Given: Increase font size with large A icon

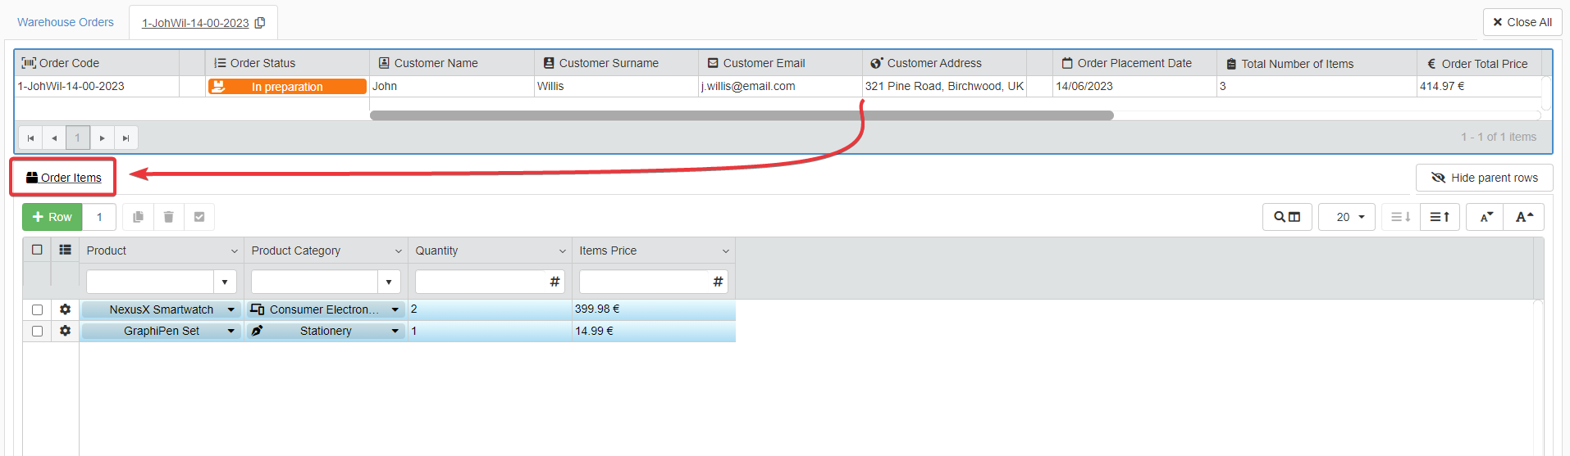Looking at the screenshot, I should click(x=1523, y=217).
